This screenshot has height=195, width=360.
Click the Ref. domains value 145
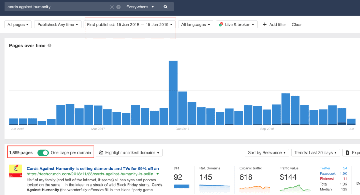coord(206,177)
